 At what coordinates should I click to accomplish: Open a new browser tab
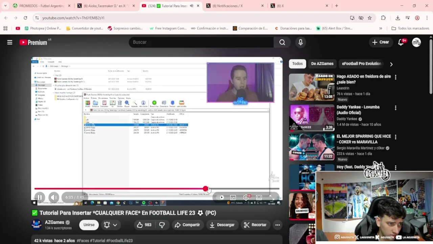pyautogui.click(x=336, y=6)
